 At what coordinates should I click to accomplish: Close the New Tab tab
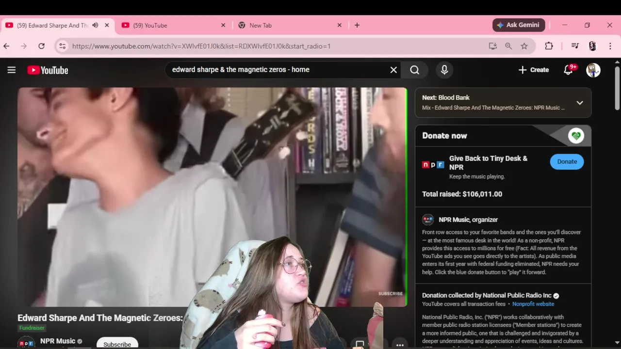tap(340, 25)
